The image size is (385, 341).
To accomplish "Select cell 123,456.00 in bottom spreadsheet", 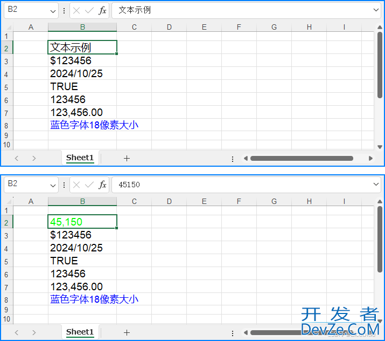I will click(x=82, y=287).
